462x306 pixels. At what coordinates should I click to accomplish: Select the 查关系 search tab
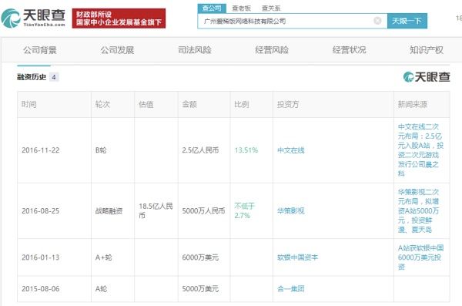pos(271,8)
